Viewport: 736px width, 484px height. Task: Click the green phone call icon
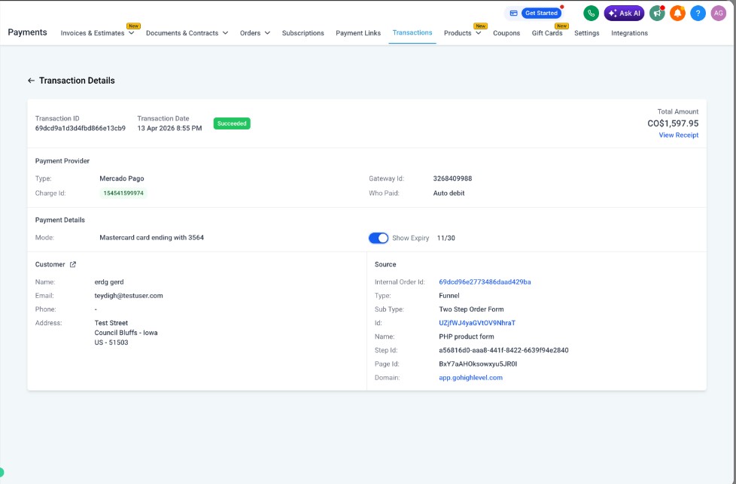pos(591,13)
